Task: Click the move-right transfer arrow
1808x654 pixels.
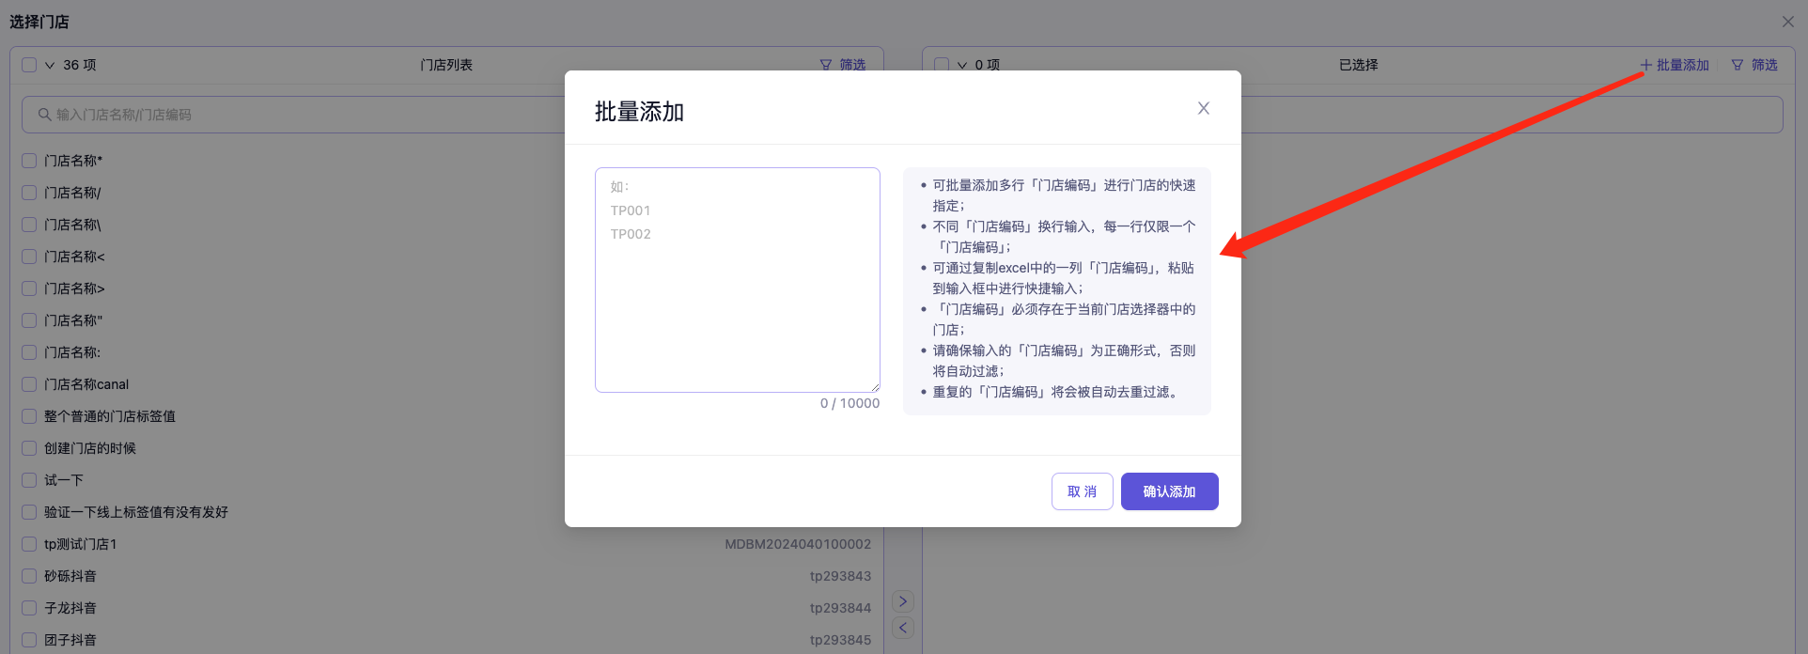Action: point(902,601)
